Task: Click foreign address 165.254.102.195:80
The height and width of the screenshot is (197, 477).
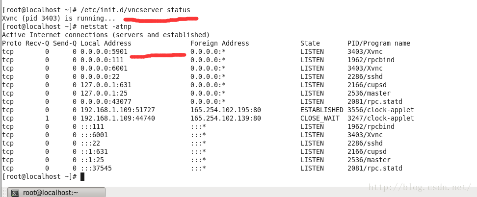Action: (226, 110)
